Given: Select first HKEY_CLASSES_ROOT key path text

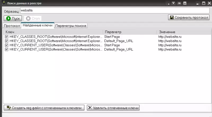Looking at the screenshot, I should (x=56, y=37).
